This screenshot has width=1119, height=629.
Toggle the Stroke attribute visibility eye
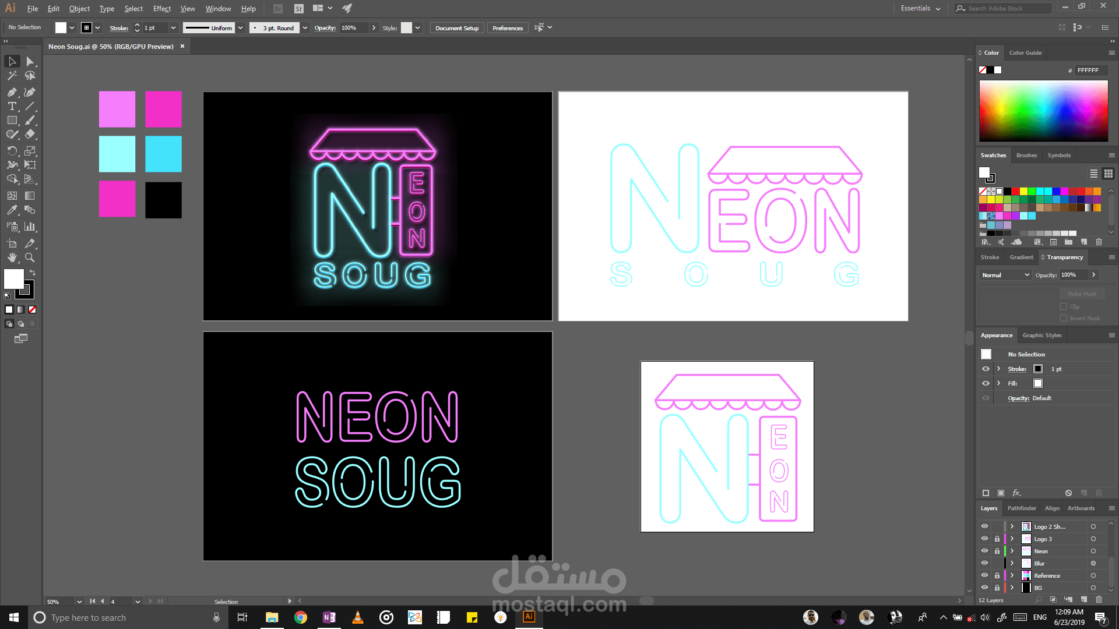point(986,369)
